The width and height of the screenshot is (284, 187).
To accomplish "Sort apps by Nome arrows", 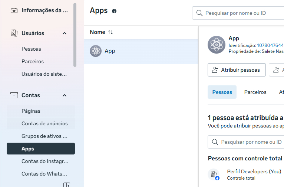I will click(x=110, y=32).
